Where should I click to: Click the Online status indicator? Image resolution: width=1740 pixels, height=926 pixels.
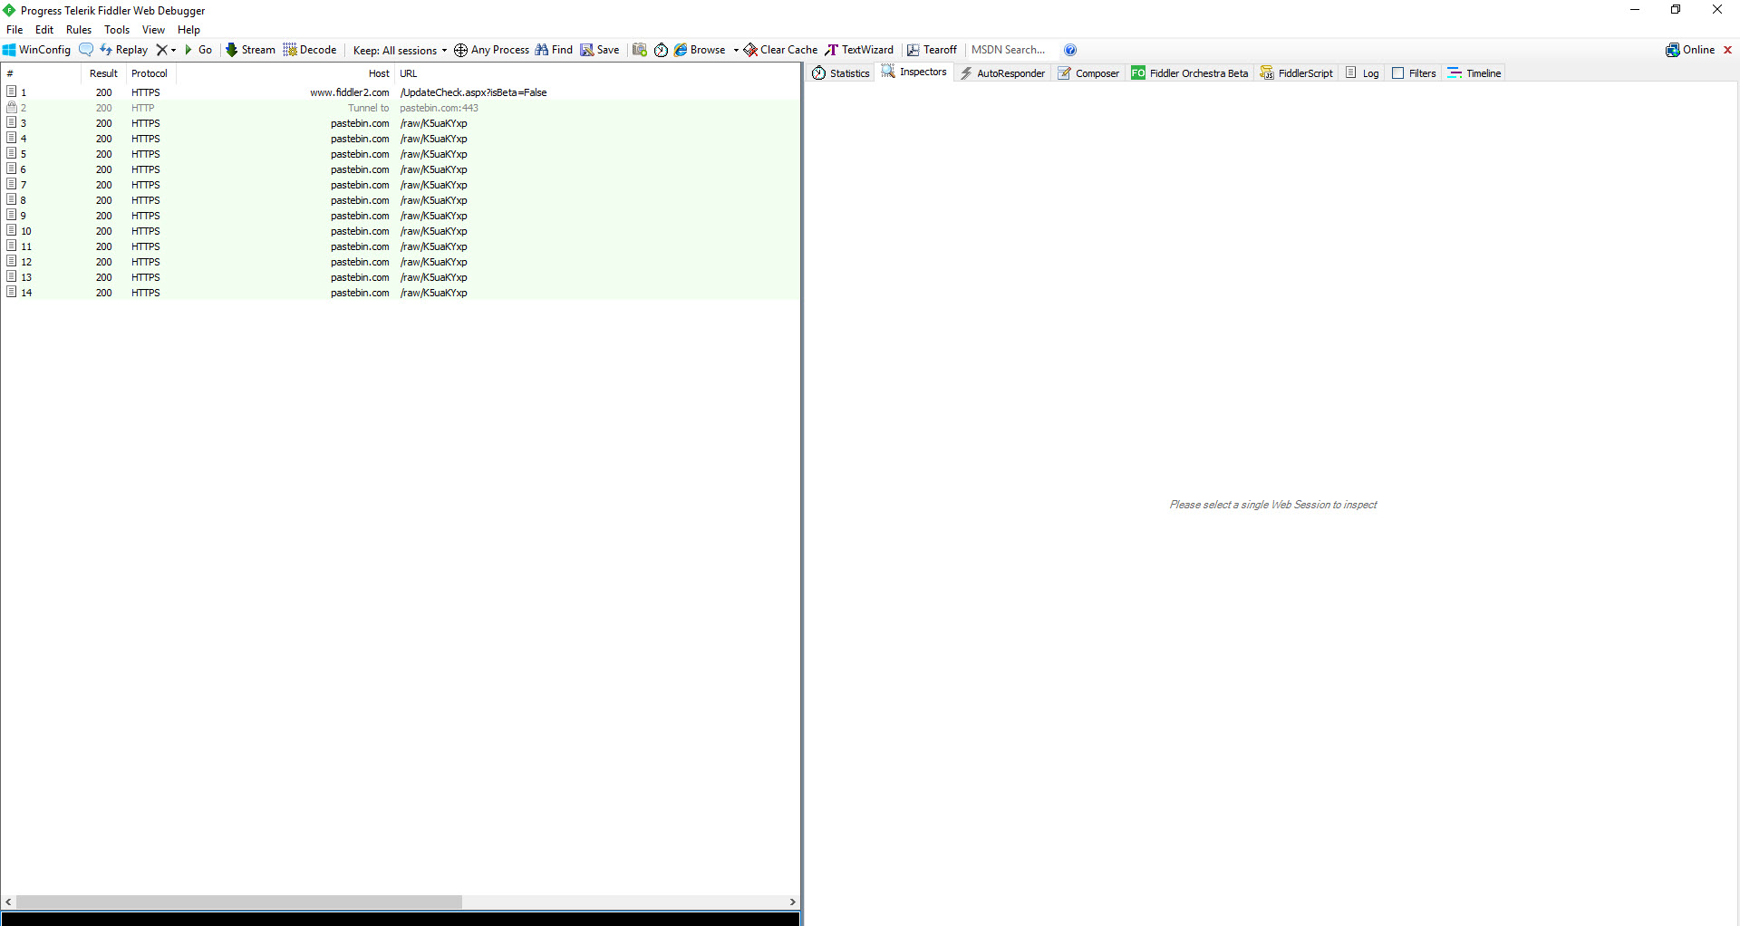click(1690, 50)
